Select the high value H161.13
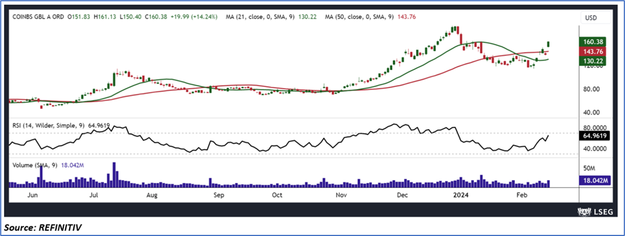Image resolution: width=625 pixels, height=236 pixels. (105, 17)
